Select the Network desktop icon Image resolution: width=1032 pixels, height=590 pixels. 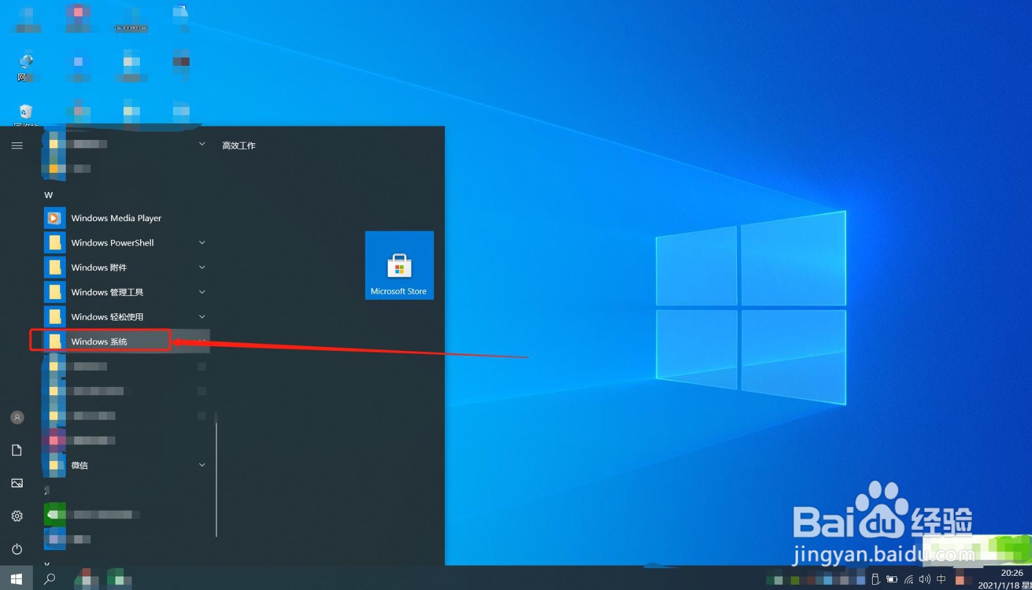click(x=26, y=67)
